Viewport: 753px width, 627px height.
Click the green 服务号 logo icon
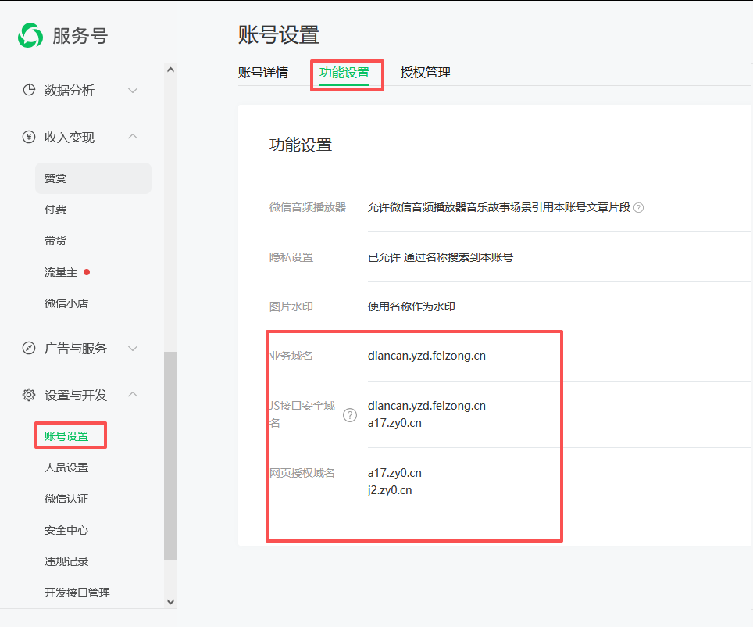[x=31, y=35]
